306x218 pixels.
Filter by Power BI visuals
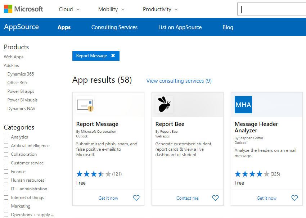22,100
